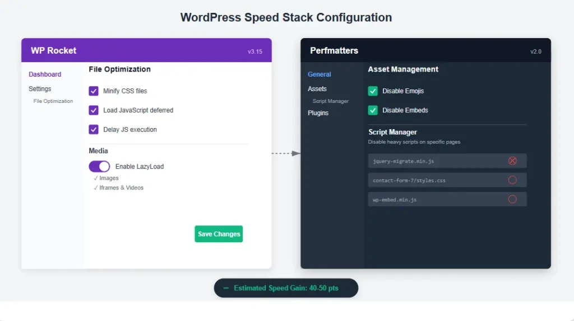
Task: Click the WP Rocket panel title
Action: tap(53, 50)
